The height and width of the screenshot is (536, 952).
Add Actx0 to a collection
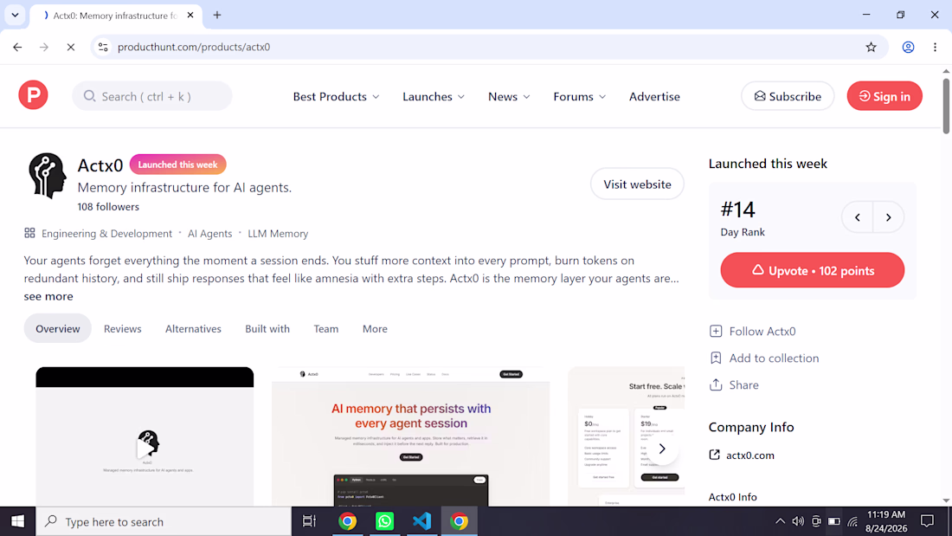click(x=764, y=358)
